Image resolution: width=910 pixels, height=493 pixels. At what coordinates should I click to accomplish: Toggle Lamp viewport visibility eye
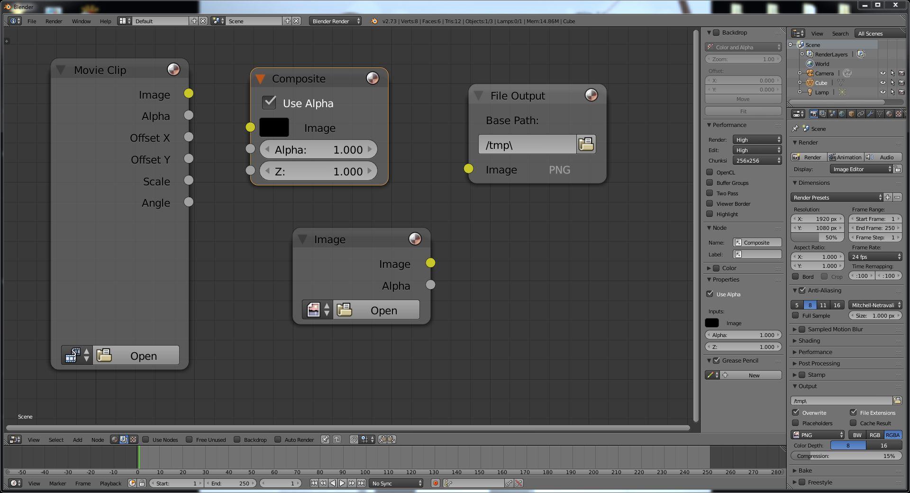tap(883, 92)
